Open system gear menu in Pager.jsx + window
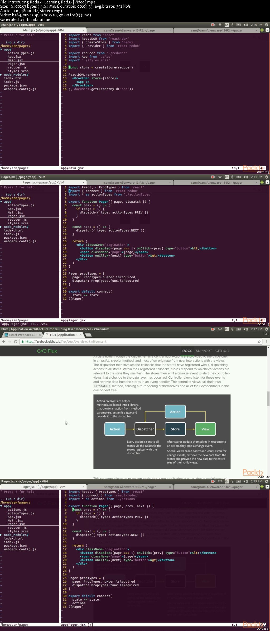270x631 pixels. 267,481
